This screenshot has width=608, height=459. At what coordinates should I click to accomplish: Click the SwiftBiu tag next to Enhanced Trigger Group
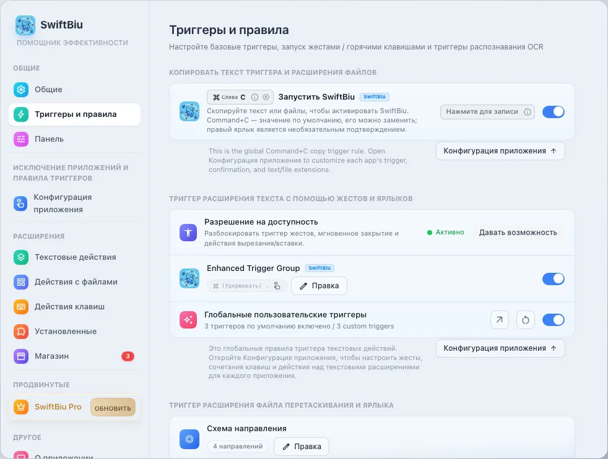click(319, 268)
